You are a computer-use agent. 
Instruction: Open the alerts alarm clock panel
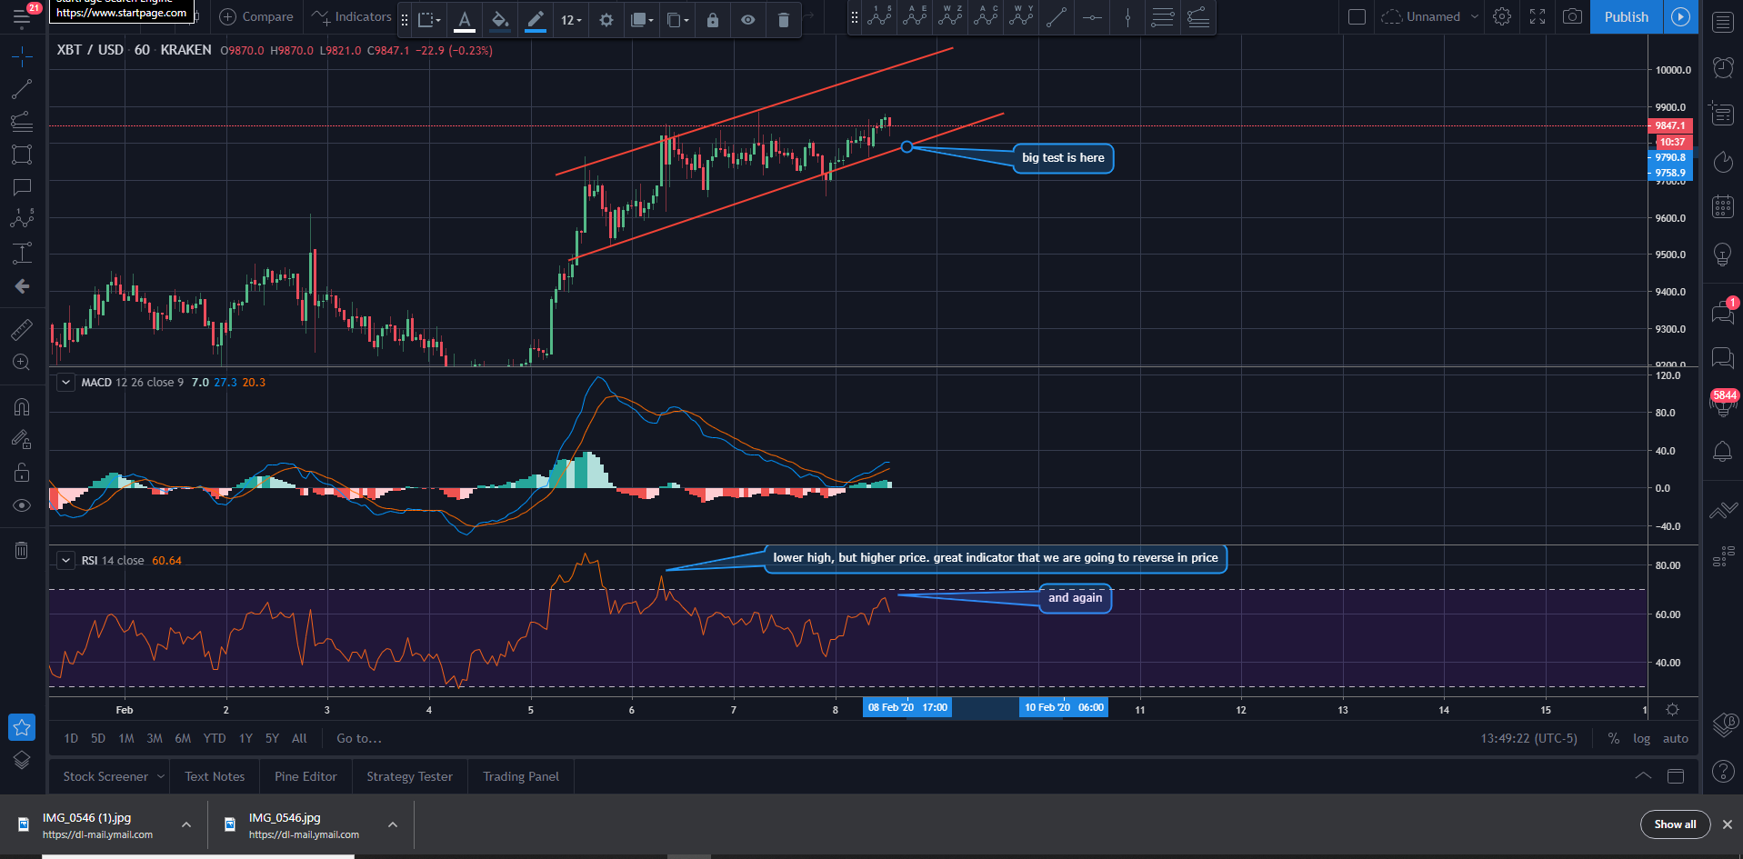click(x=1723, y=67)
